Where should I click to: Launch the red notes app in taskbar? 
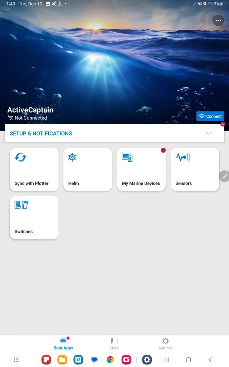tap(46, 359)
